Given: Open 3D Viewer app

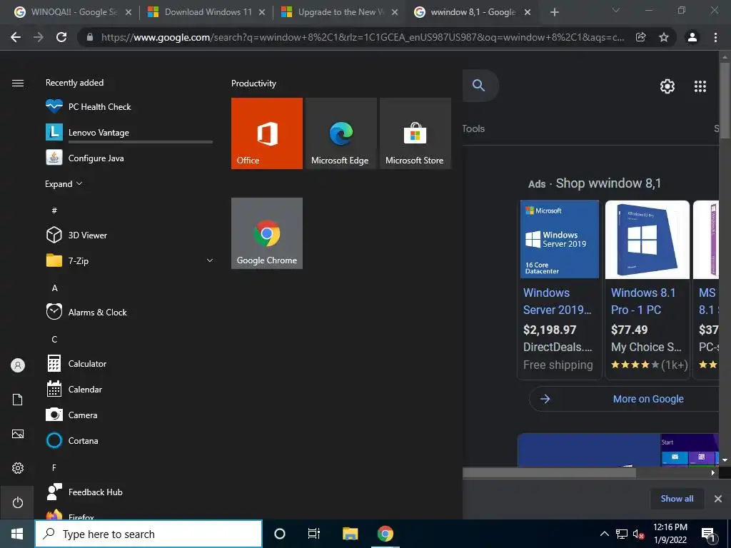Looking at the screenshot, I should pos(128,235).
